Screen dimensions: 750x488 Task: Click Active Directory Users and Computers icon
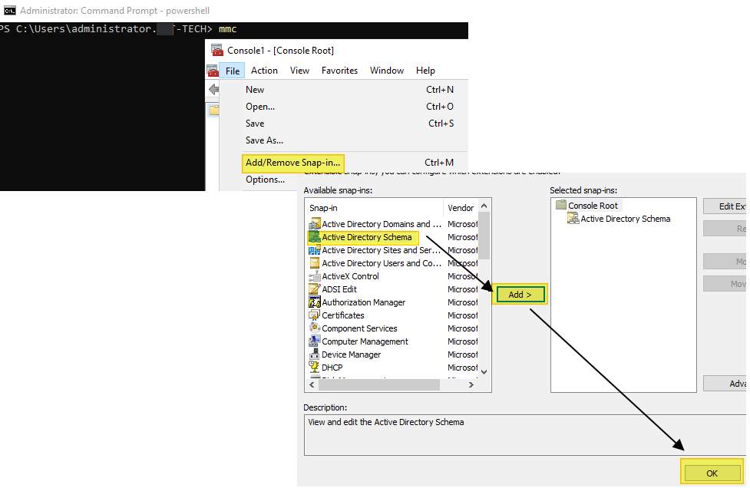click(x=314, y=263)
